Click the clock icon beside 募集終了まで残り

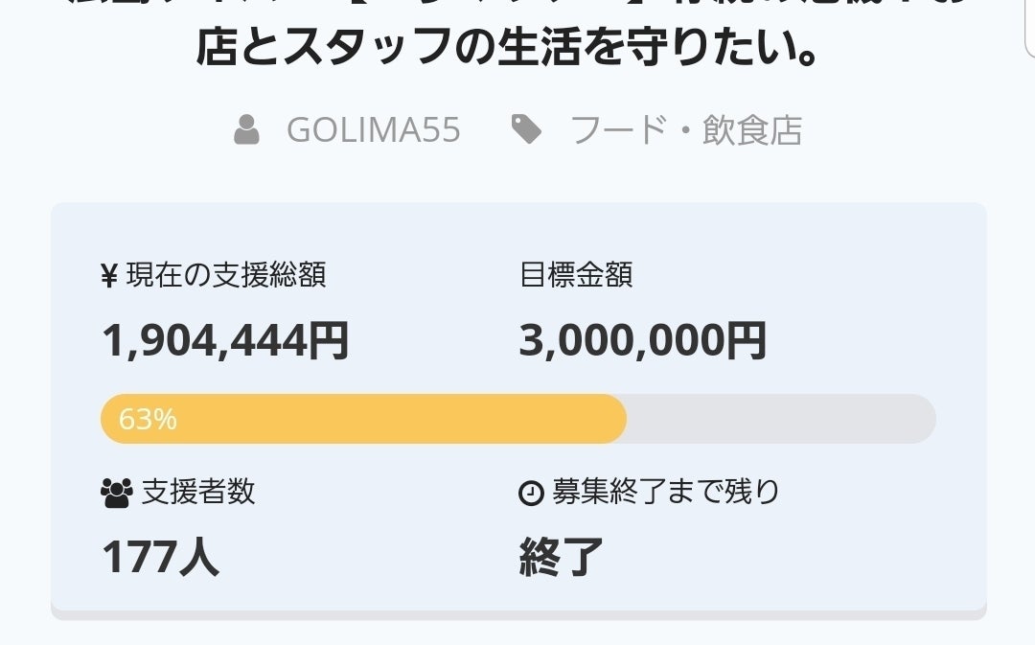[530, 494]
